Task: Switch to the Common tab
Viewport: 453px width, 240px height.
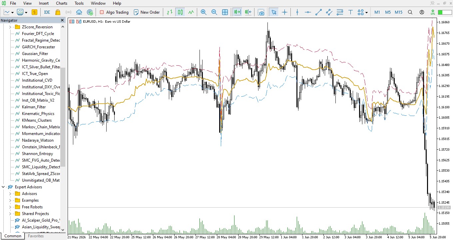Action: [13, 236]
